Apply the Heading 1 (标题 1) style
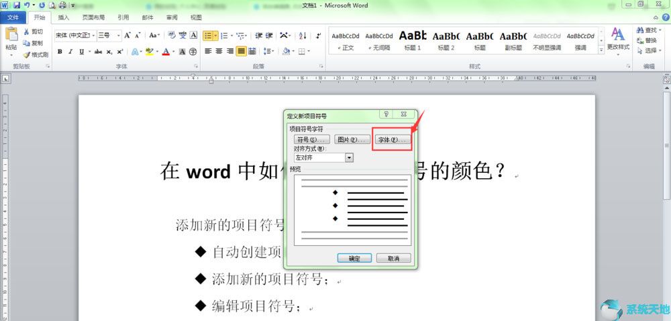The width and height of the screenshot is (671, 321). [x=413, y=40]
